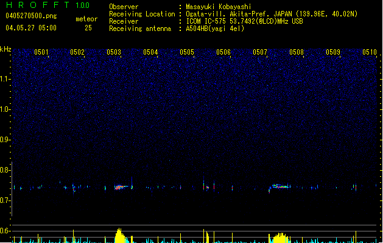Screen dimensions: 383x243
Task: Click the long meteor echo after 0503
Action: (x=121, y=187)
